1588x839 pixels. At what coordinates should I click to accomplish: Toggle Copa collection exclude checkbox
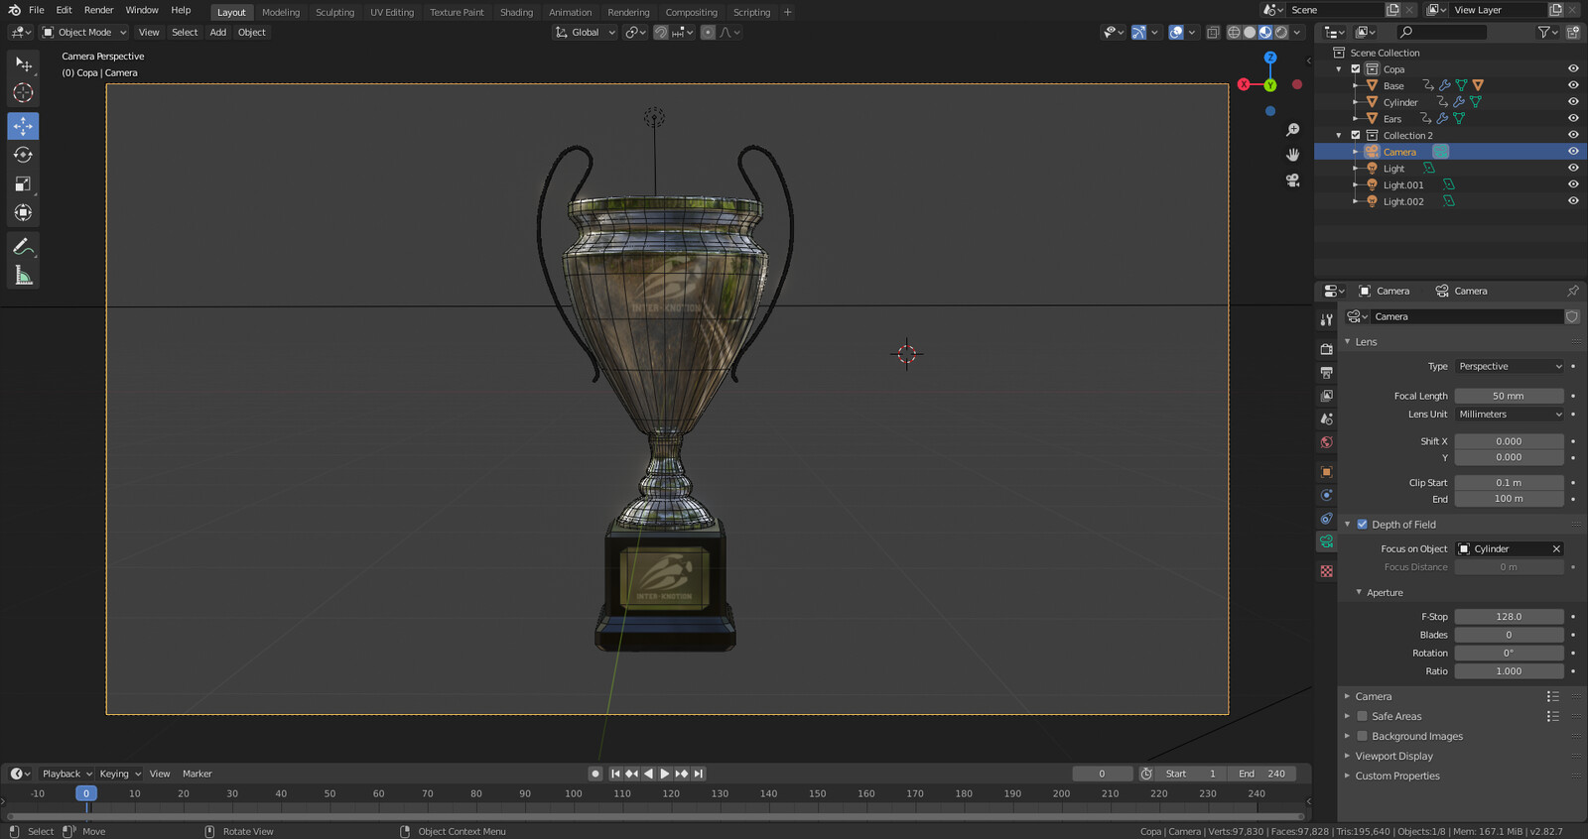(1356, 69)
